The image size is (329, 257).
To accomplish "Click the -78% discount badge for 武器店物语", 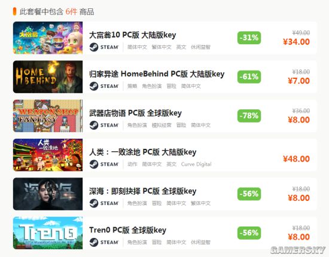I will 249,116.
